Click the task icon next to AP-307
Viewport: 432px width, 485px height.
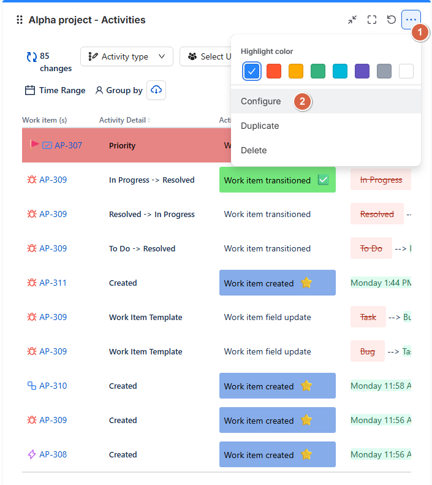pyautogui.click(x=47, y=145)
